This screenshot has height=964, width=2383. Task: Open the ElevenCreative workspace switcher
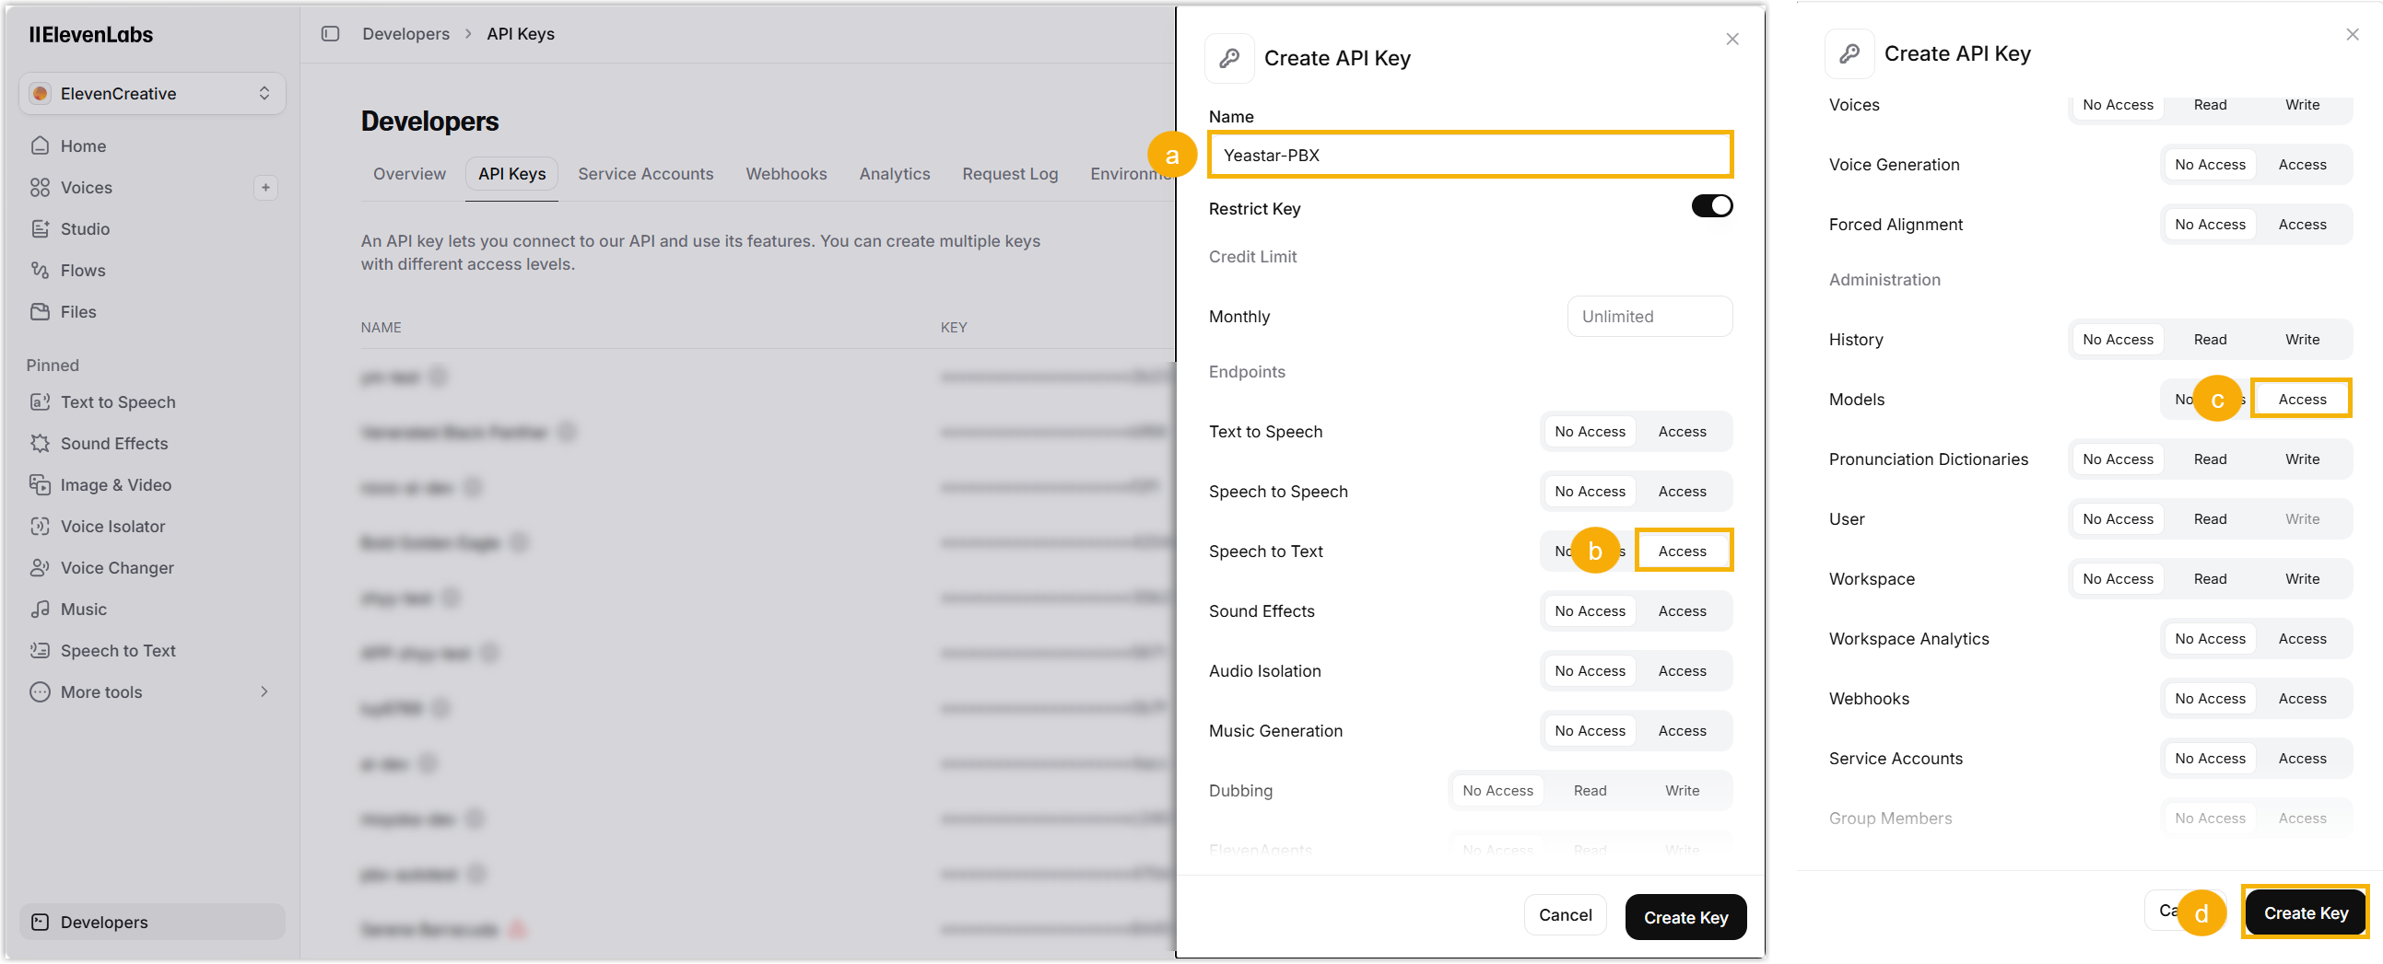[x=152, y=93]
